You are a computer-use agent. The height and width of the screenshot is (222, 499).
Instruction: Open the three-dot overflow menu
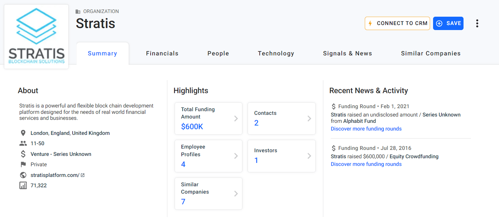[x=477, y=23]
